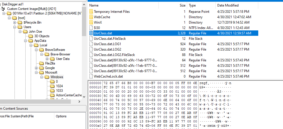
Task: Collapse the BraveSoftware tree node
Action: click(36, 50)
